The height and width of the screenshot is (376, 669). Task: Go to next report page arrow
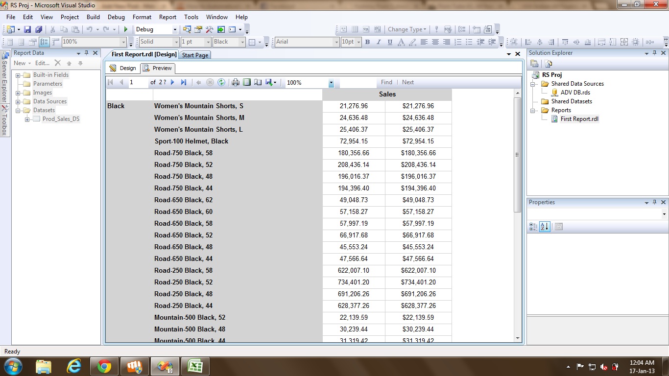[172, 82]
